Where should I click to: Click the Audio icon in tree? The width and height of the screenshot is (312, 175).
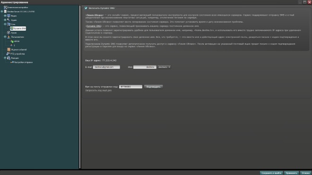[x=9, y=20]
